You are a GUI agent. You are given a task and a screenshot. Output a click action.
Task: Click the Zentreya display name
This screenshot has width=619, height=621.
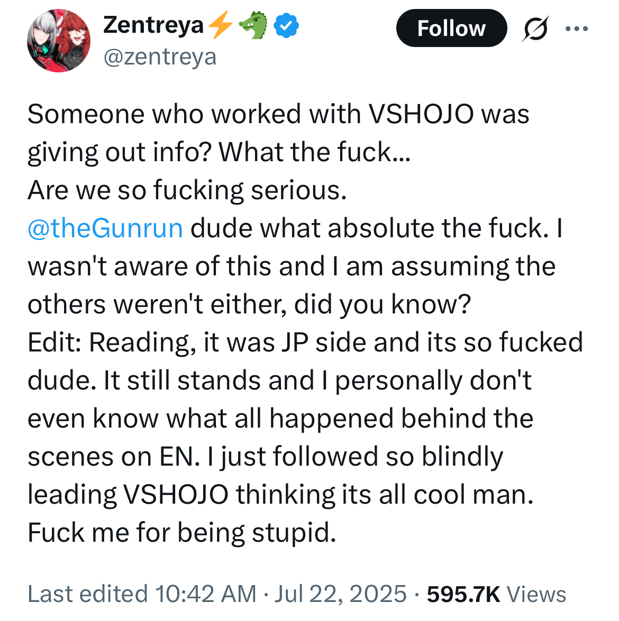pyautogui.click(x=153, y=25)
